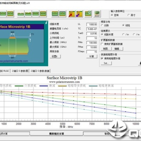This screenshot has height=141, width=141.
Task: Switch to 2端口 S 参数图 tab
Action: tap(20, 71)
